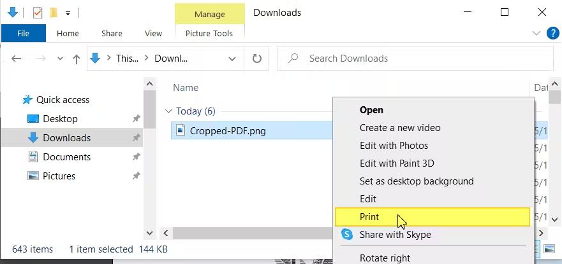Go back with the Back arrow
Viewport: 562px width, 264px height.
coord(17,59)
